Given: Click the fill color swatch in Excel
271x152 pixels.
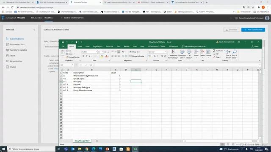Looking at the screenshot, I should coord(102,56).
